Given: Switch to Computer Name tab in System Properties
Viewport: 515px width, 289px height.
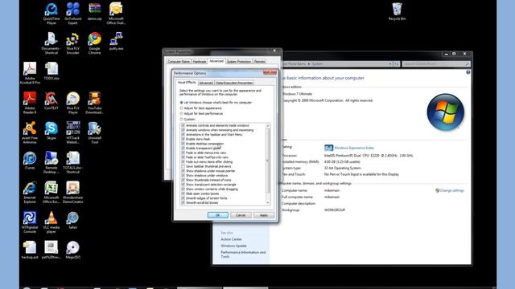Looking at the screenshot, I should pos(179,62).
